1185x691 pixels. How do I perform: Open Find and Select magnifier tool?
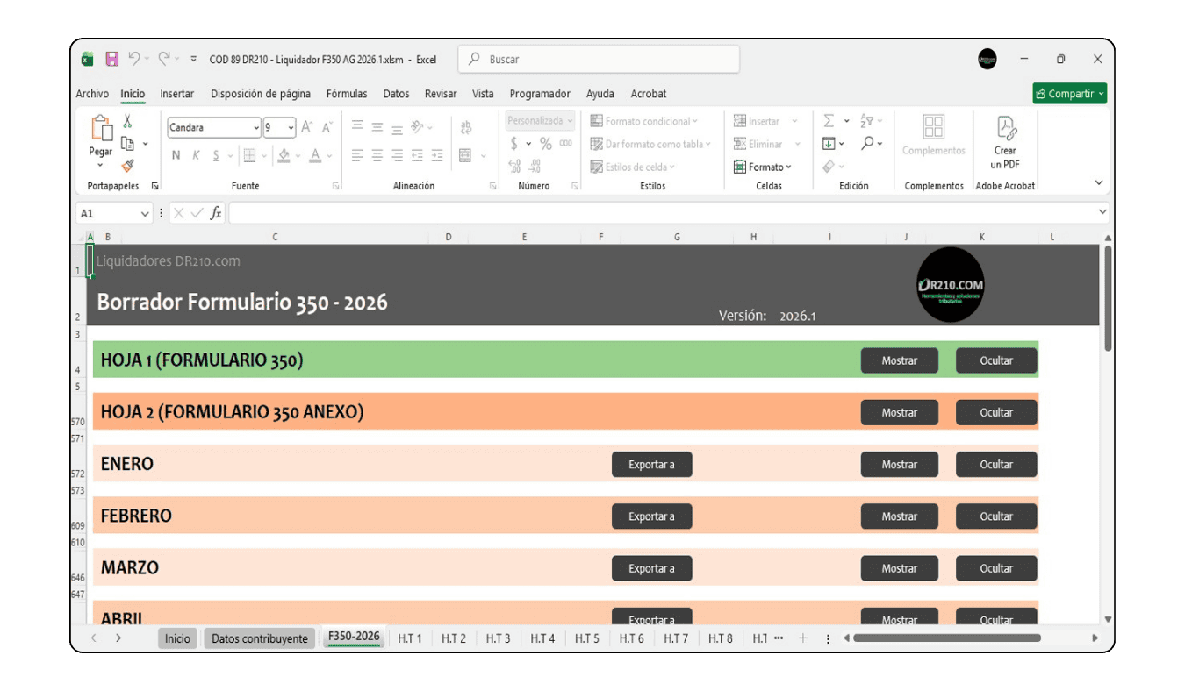(867, 144)
